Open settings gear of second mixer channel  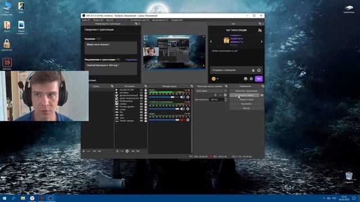tap(188, 109)
